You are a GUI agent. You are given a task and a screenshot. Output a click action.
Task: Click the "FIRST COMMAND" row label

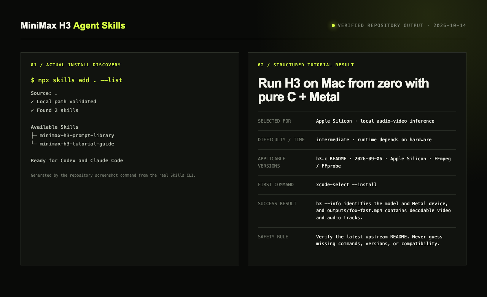coord(276,185)
